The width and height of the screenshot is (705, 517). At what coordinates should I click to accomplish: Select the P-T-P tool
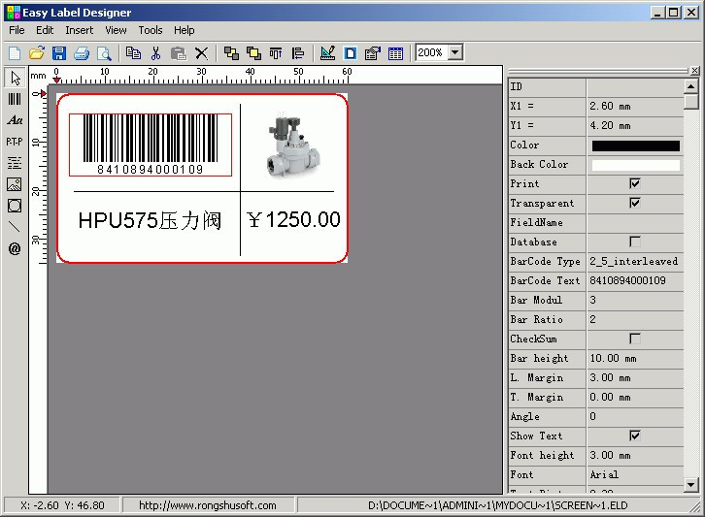pyautogui.click(x=15, y=142)
